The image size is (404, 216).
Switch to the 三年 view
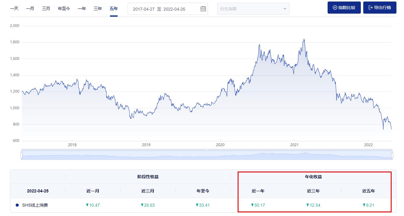pyautogui.click(x=97, y=8)
